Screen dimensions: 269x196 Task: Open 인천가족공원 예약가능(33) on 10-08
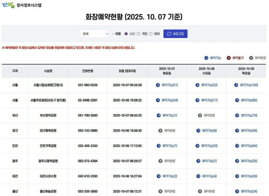pyautogui.click(x=209, y=146)
